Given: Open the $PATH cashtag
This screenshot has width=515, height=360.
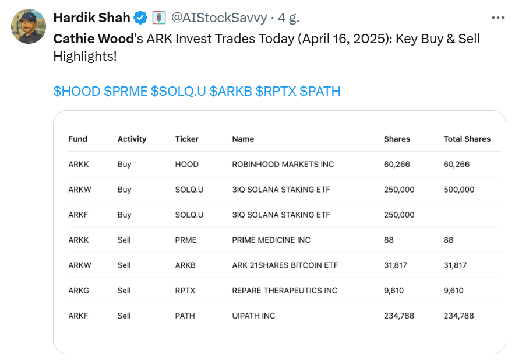Looking at the screenshot, I should click(320, 91).
